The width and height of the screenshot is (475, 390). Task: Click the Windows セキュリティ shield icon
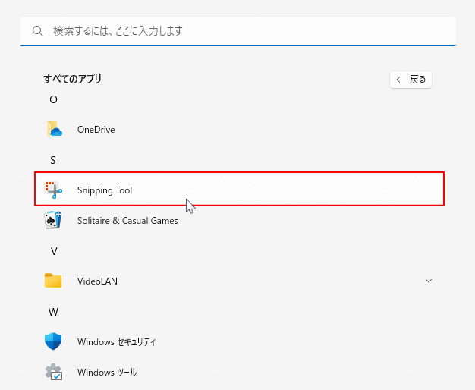[53, 342]
